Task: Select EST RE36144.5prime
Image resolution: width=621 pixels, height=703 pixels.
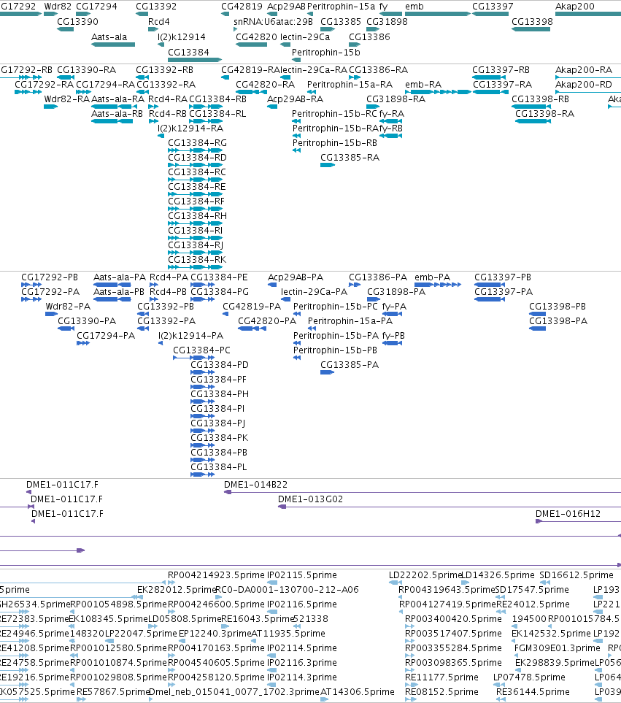Action: (533, 692)
